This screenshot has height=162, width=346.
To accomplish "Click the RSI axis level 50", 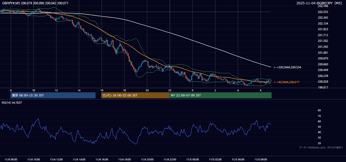I will pyautogui.click(x=319, y=127).
